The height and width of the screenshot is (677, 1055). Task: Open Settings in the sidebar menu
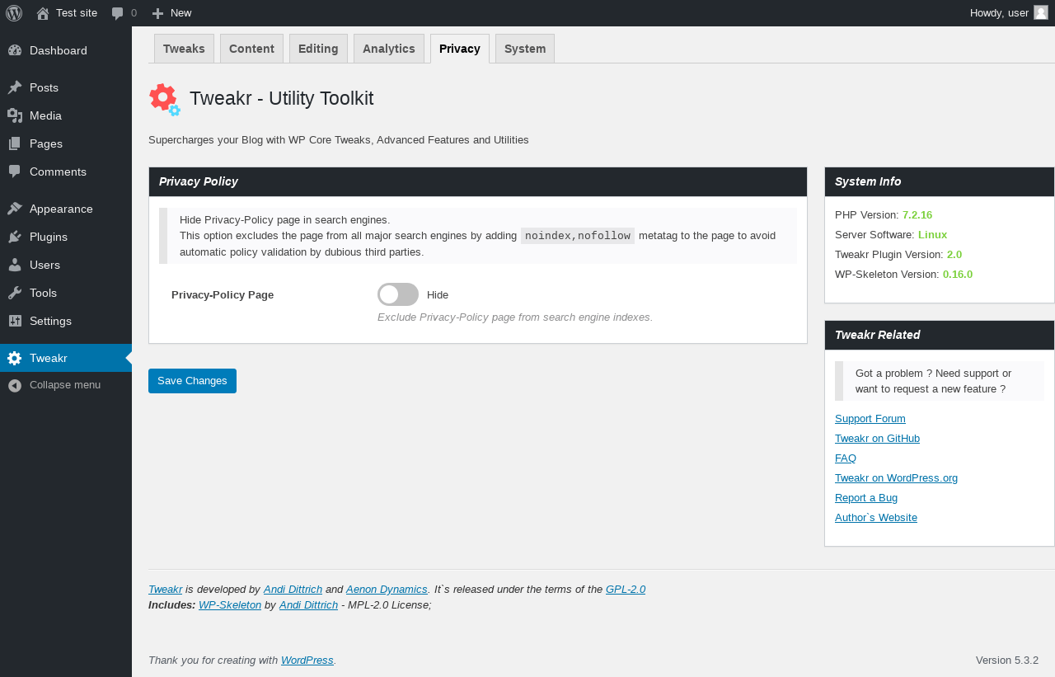point(50,321)
